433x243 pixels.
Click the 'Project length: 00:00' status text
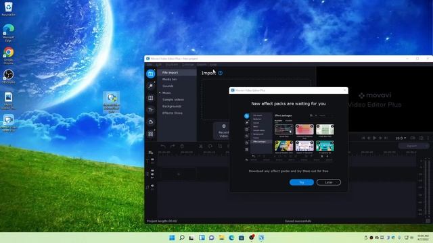pos(162,221)
